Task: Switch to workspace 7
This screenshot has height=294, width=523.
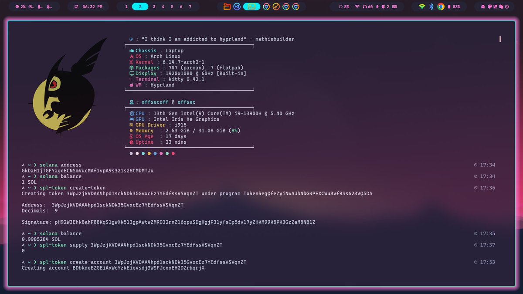Action: [190, 7]
